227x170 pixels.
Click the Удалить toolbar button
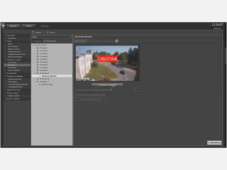51,33
